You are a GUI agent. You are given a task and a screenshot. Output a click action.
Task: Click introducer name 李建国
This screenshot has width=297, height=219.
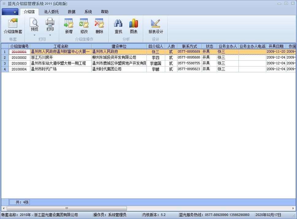[x=155, y=63]
